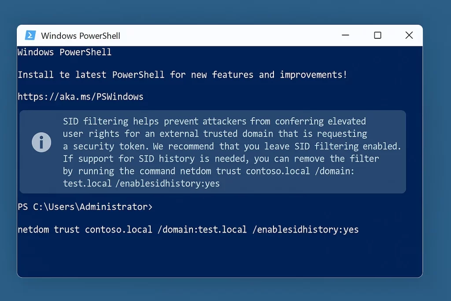The width and height of the screenshot is (451, 301).
Task: Maximize the Windows PowerShell window
Action: pos(377,35)
